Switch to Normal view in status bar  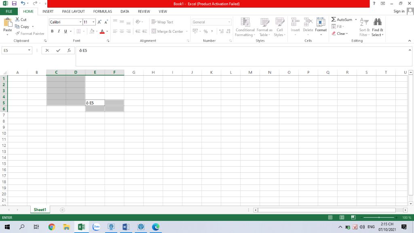[x=330, y=217]
